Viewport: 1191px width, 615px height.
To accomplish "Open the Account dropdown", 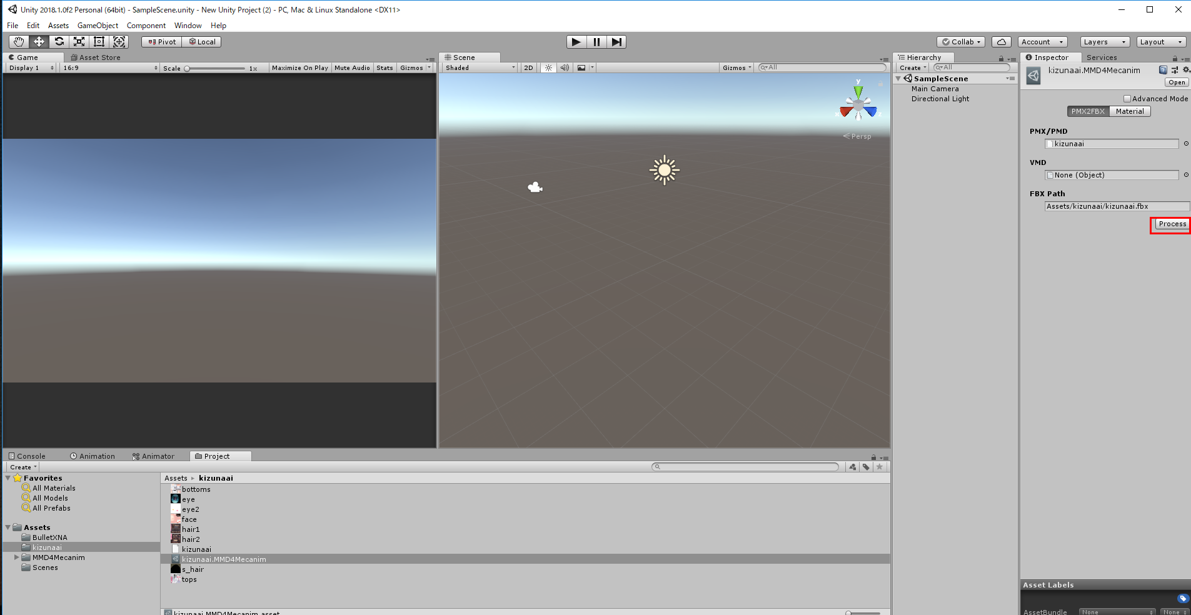I will (1043, 42).
